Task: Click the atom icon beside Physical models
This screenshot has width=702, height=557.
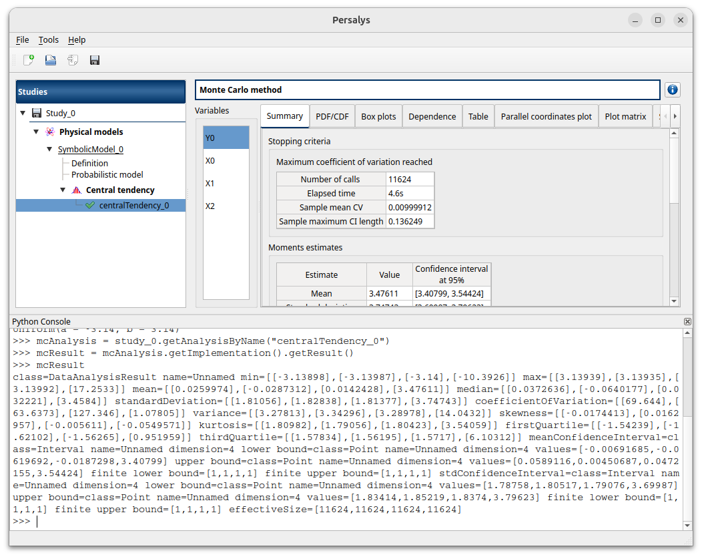Action: click(x=50, y=132)
